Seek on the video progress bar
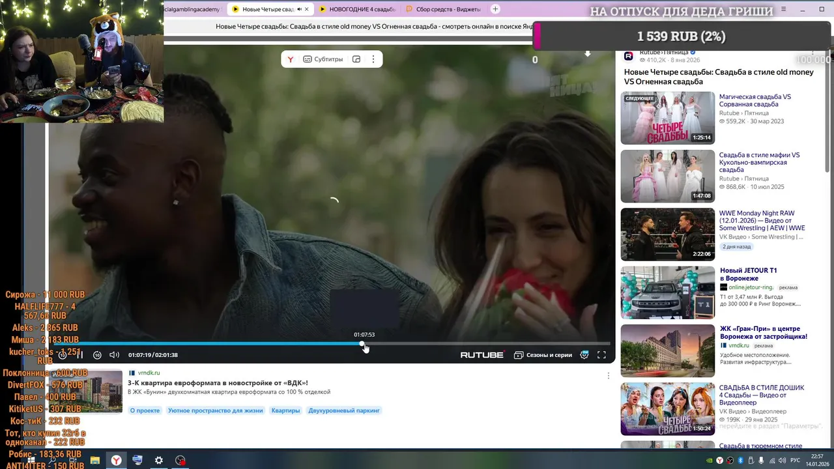The height and width of the screenshot is (469, 834). (x=332, y=343)
